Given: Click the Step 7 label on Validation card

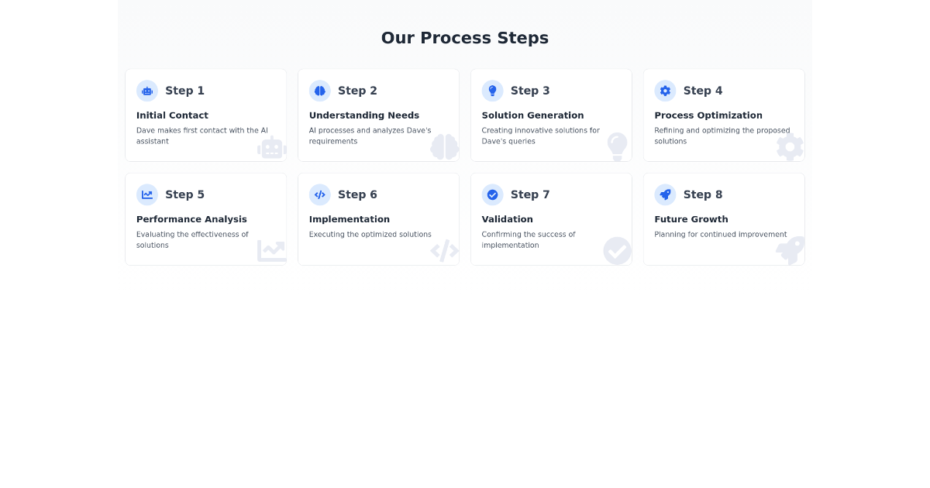Looking at the screenshot, I should (x=530, y=194).
